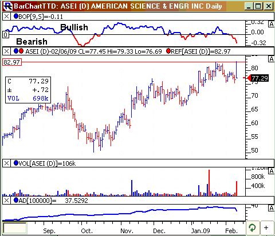Close the BarChartTTD window
The height and width of the screenshot is (236, 275).
tap(269, 6)
